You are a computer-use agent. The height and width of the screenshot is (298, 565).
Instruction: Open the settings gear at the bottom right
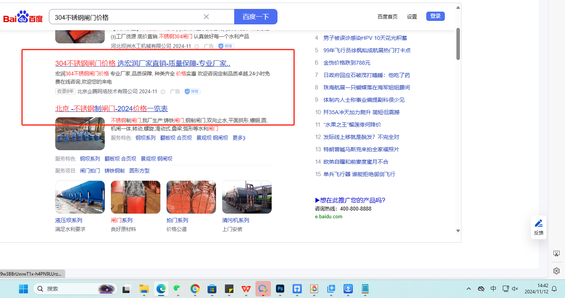click(x=556, y=271)
